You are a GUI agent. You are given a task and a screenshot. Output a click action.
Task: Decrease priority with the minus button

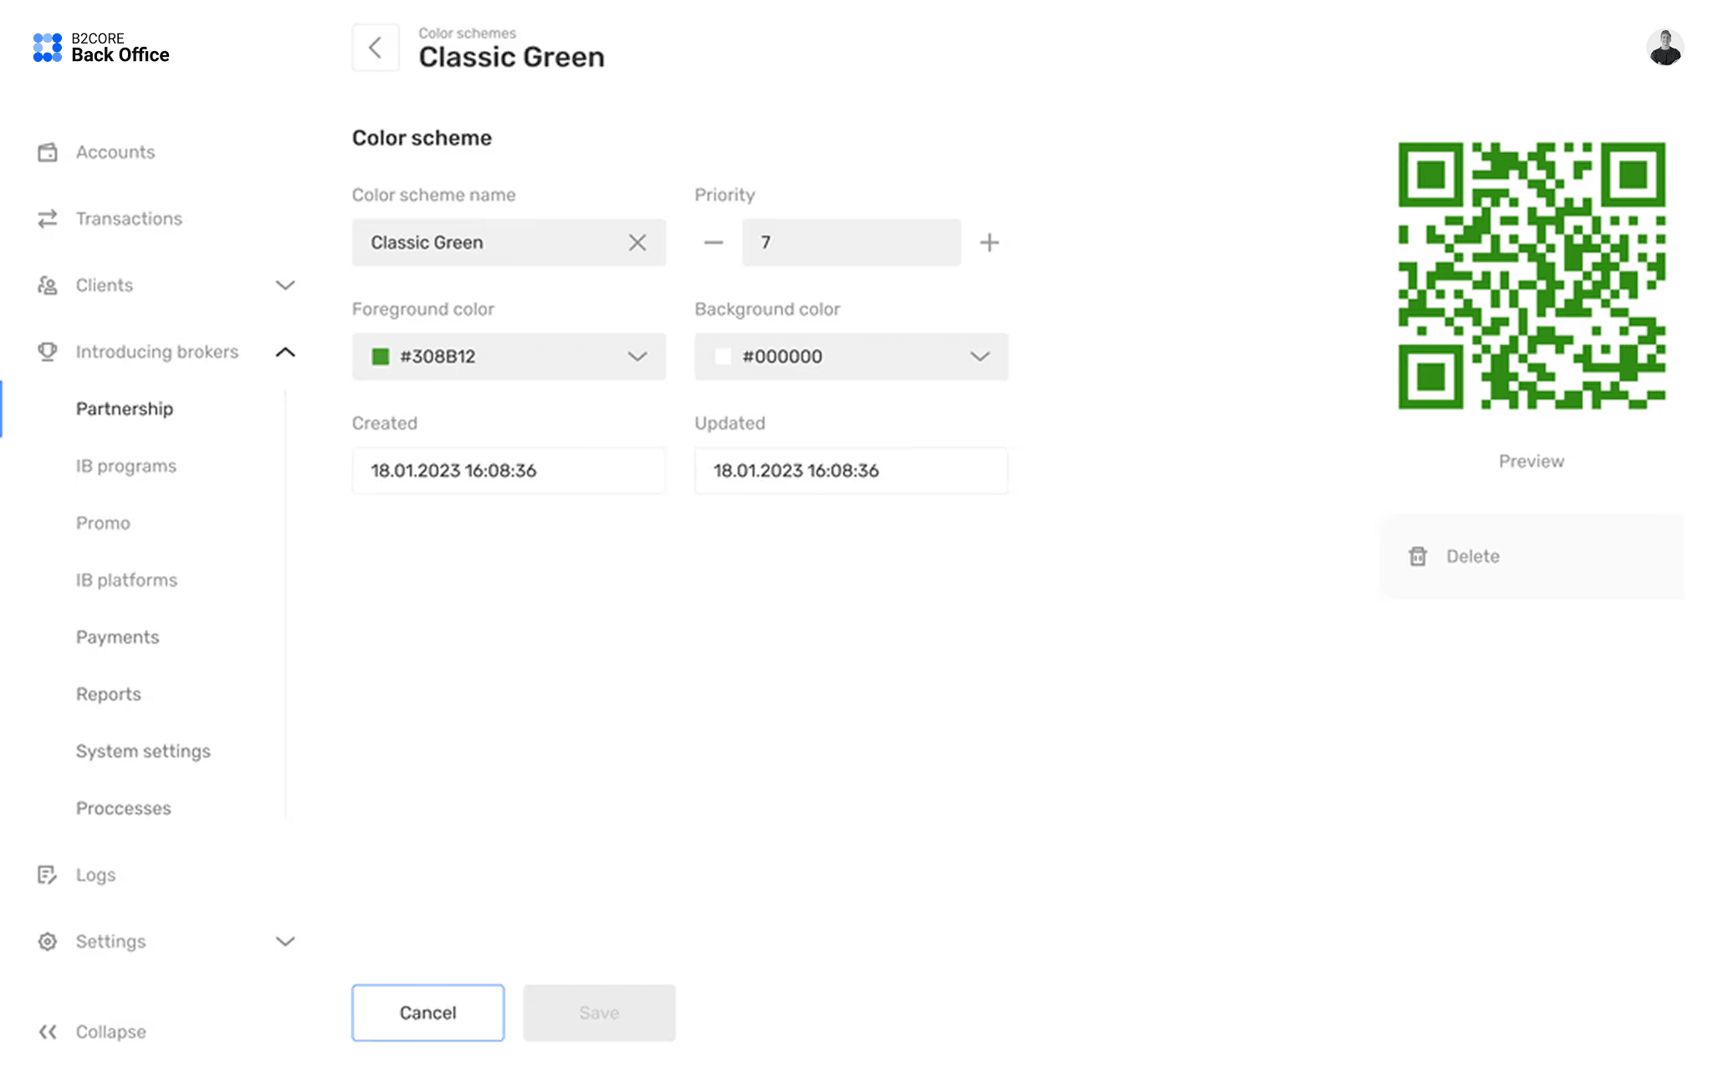point(713,242)
